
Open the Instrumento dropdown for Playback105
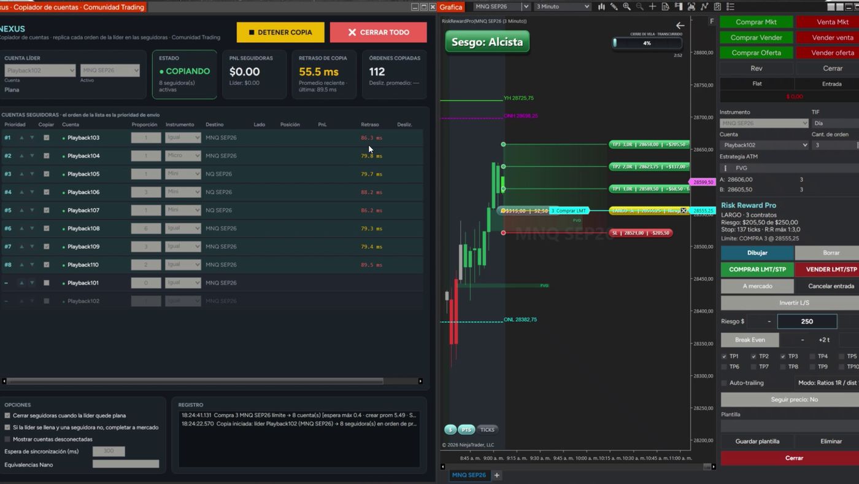tap(183, 174)
